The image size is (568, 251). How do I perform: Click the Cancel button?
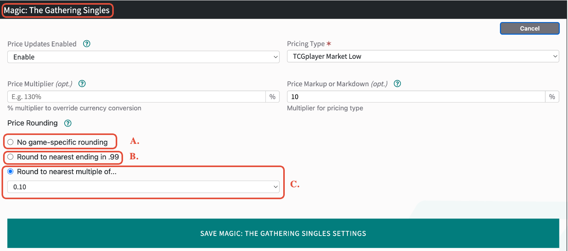pyautogui.click(x=530, y=28)
